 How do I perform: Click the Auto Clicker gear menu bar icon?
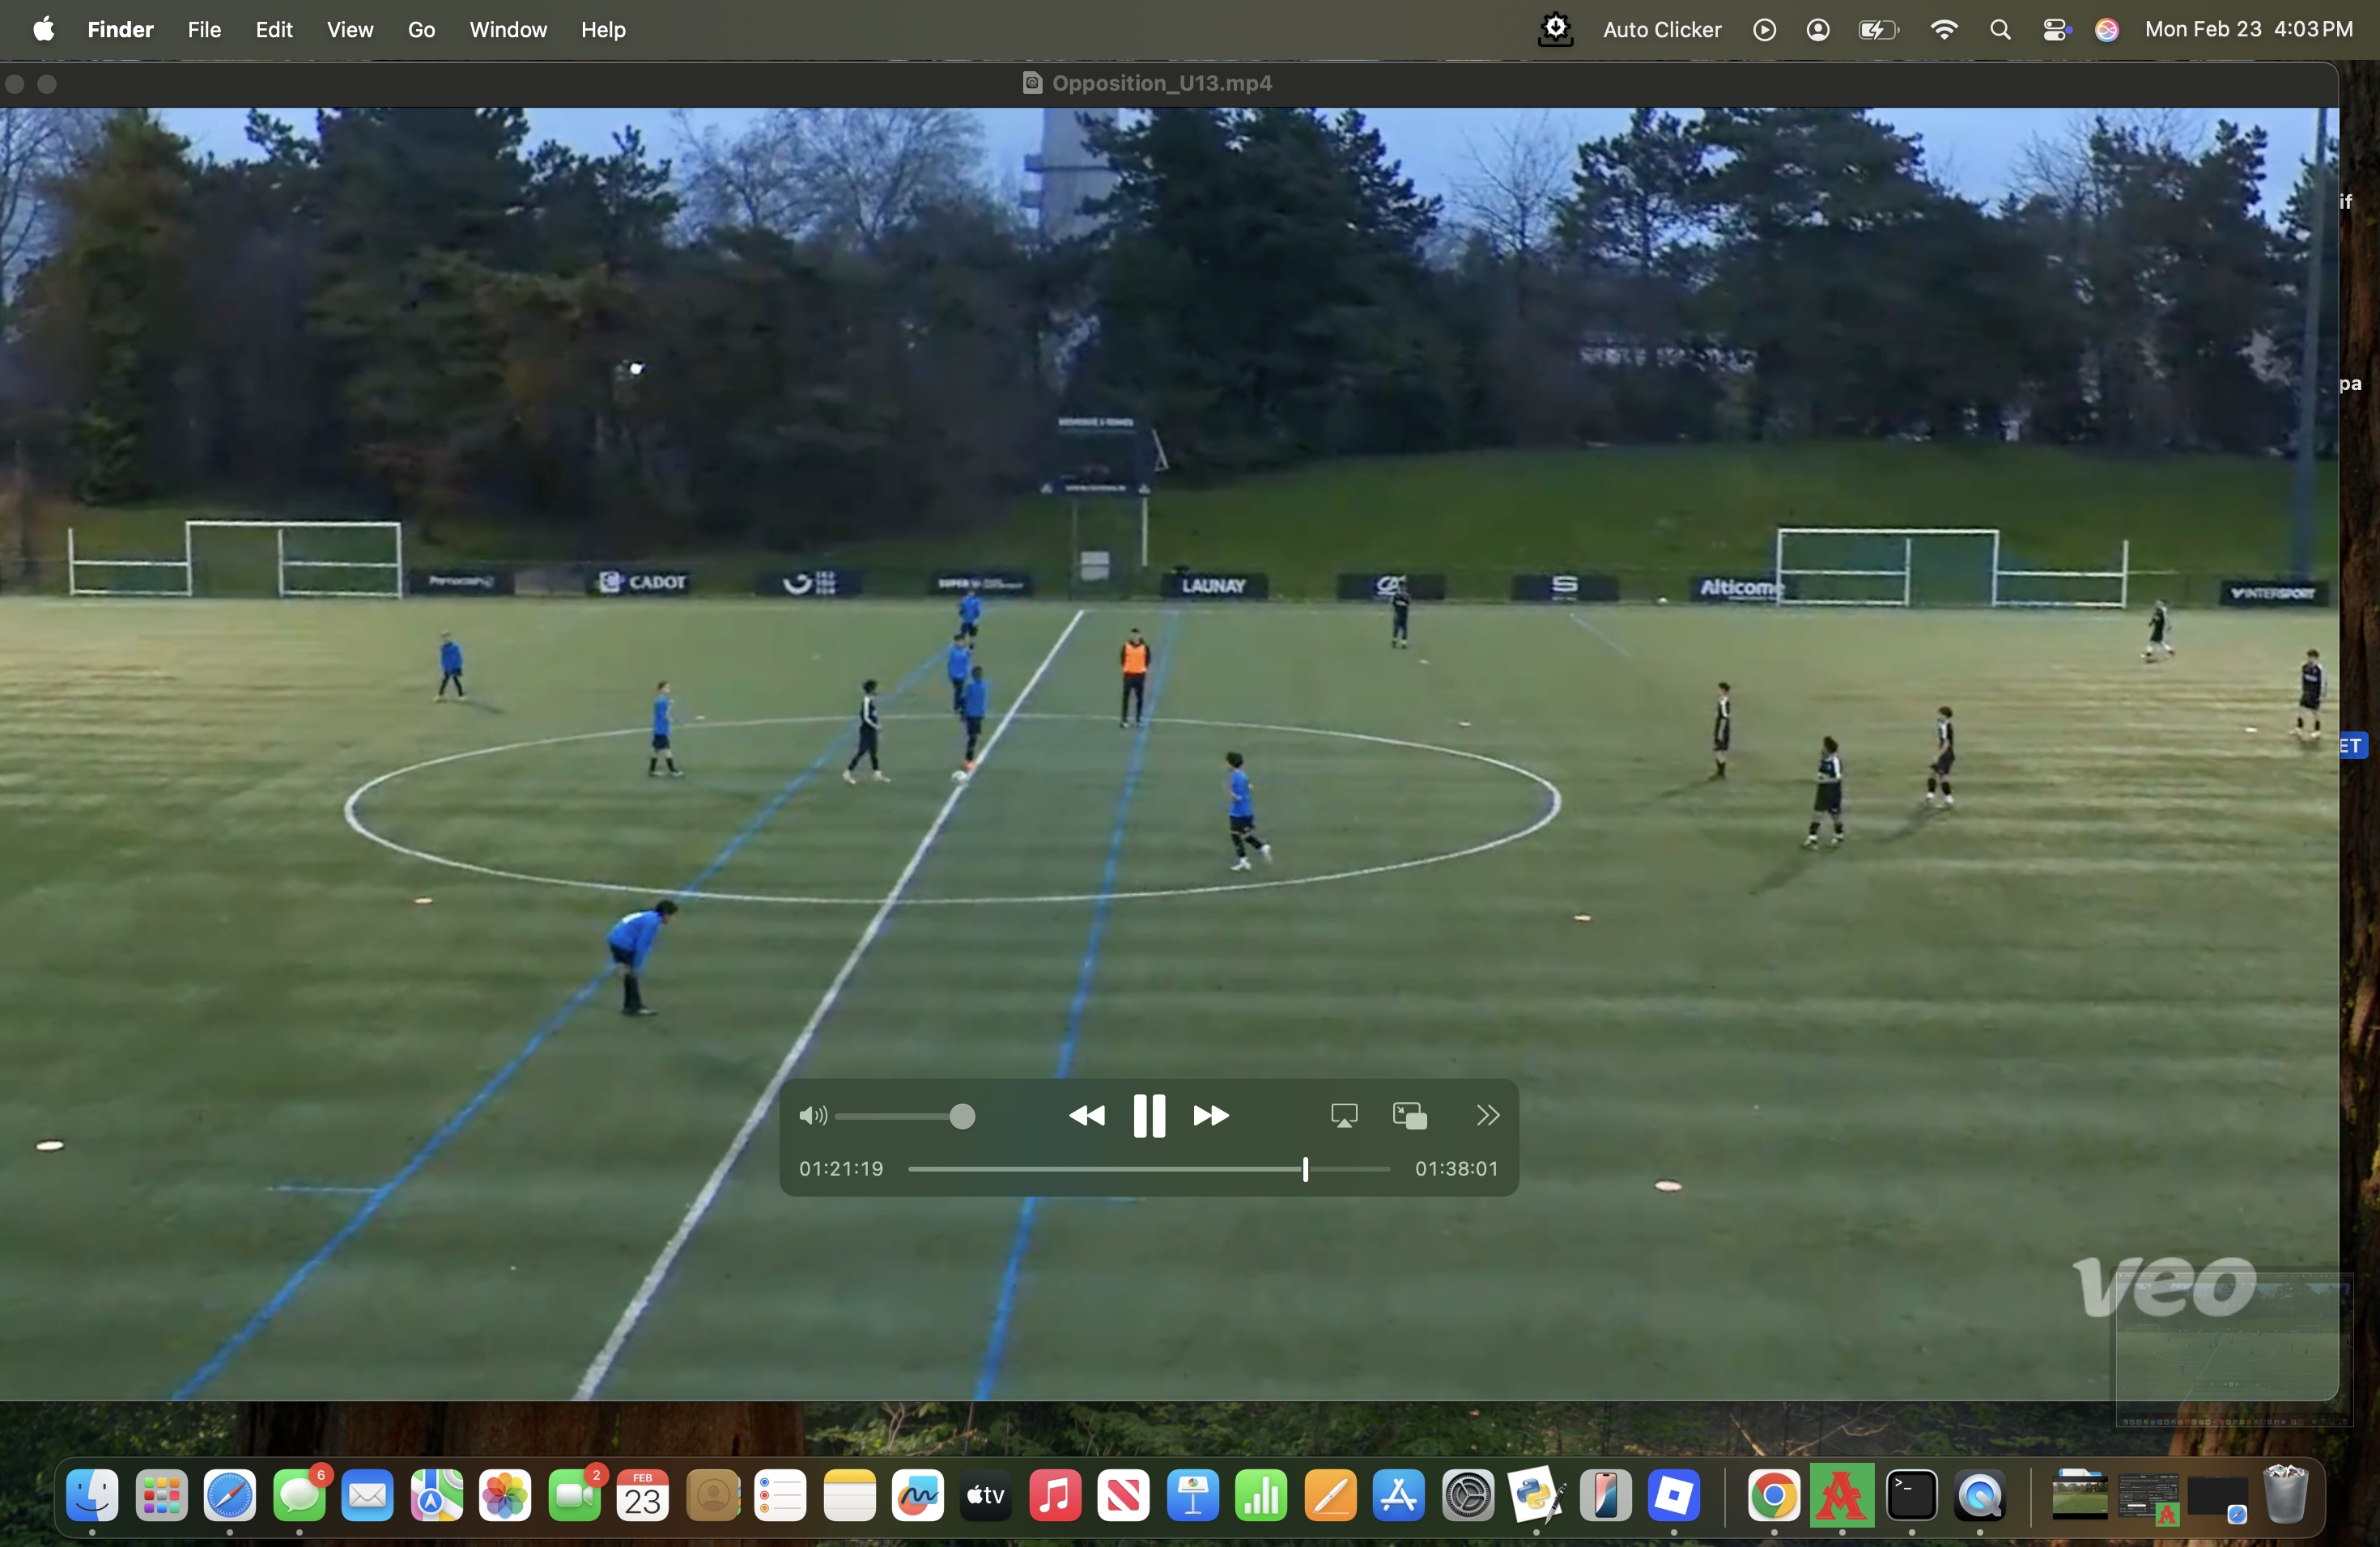pos(1555,29)
